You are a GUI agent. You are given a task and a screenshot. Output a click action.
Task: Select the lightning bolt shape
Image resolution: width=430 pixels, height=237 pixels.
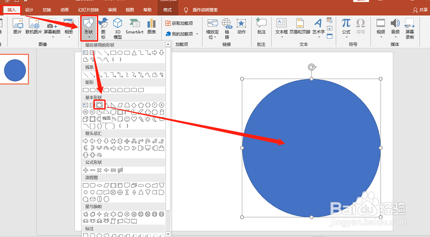(x=141, y=119)
